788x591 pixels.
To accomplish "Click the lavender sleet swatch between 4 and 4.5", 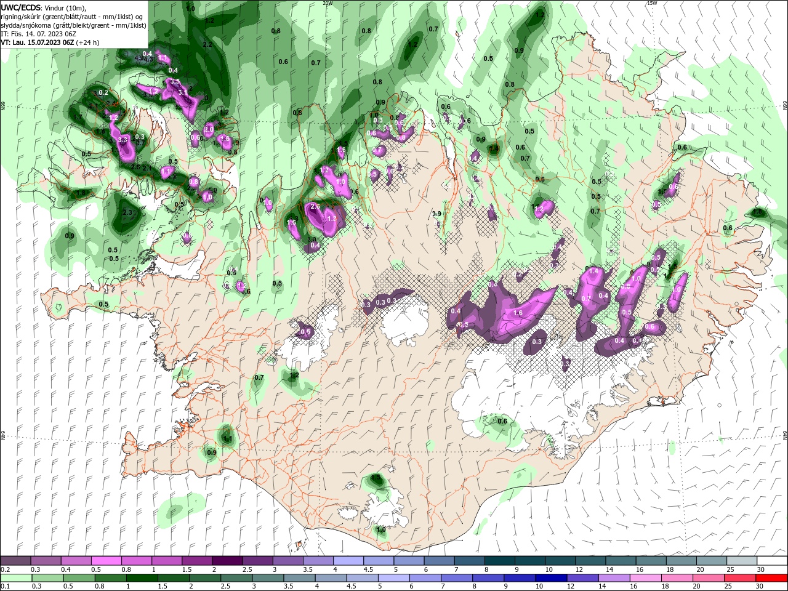I will click(347, 561).
